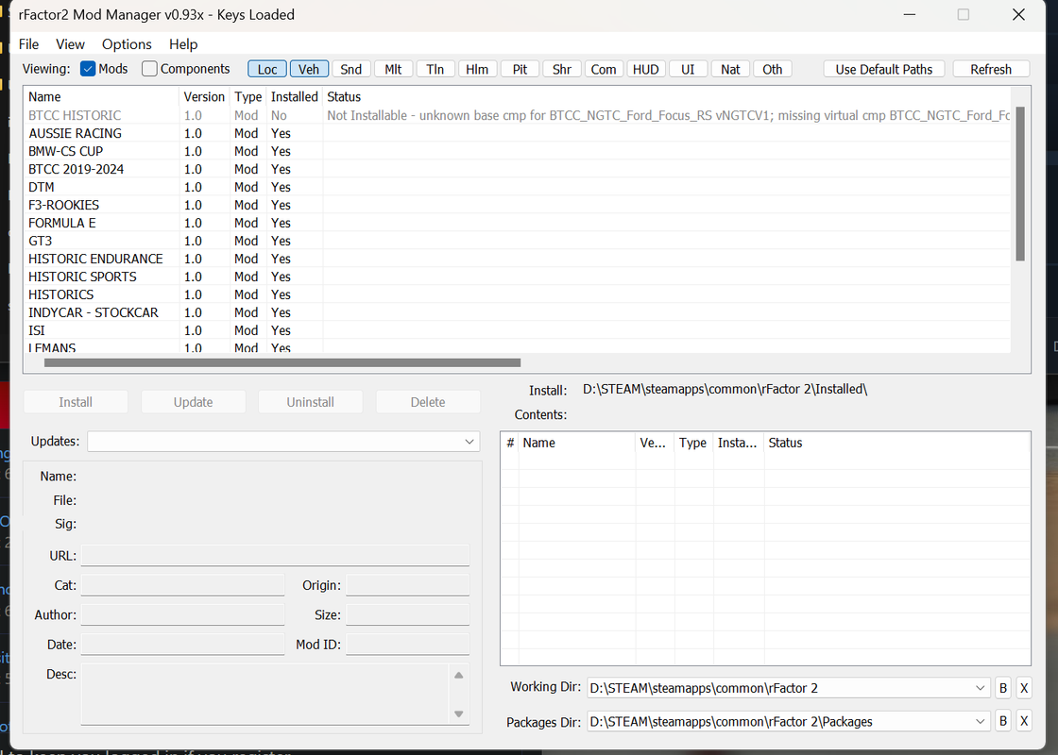This screenshot has width=1058, height=755.
Task: Toggle the Com filter button
Action: point(604,70)
